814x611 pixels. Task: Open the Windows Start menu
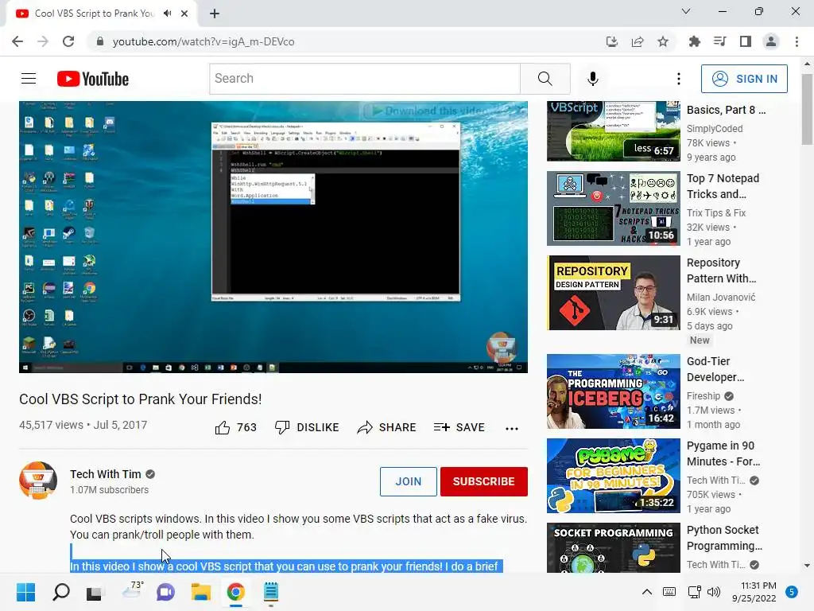click(26, 592)
